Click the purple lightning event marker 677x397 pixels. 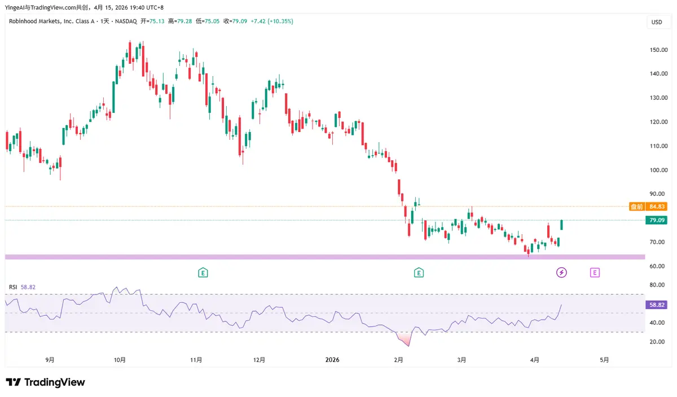point(561,273)
